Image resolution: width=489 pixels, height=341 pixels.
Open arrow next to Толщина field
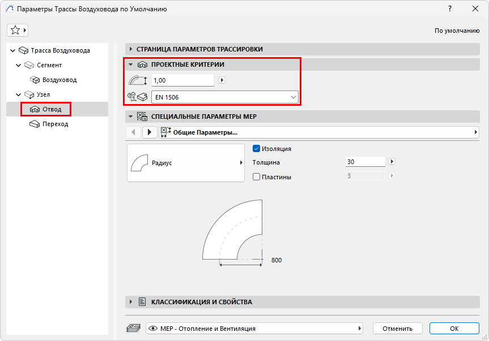tap(392, 162)
